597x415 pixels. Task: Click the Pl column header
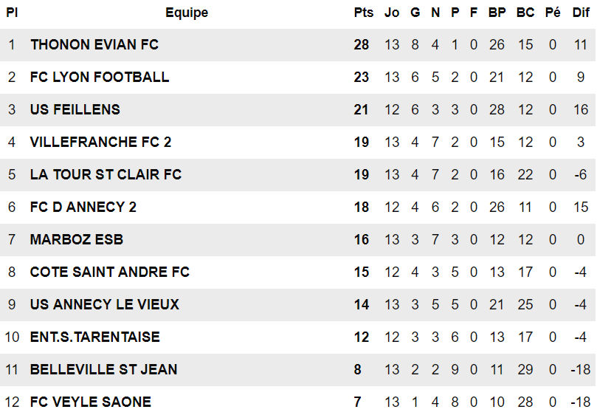(x=12, y=13)
